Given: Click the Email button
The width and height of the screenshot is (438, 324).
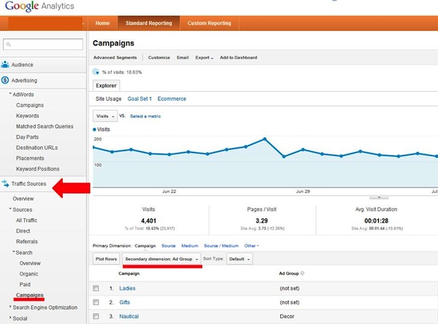Looking at the screenshot, I should coord(182,58).
